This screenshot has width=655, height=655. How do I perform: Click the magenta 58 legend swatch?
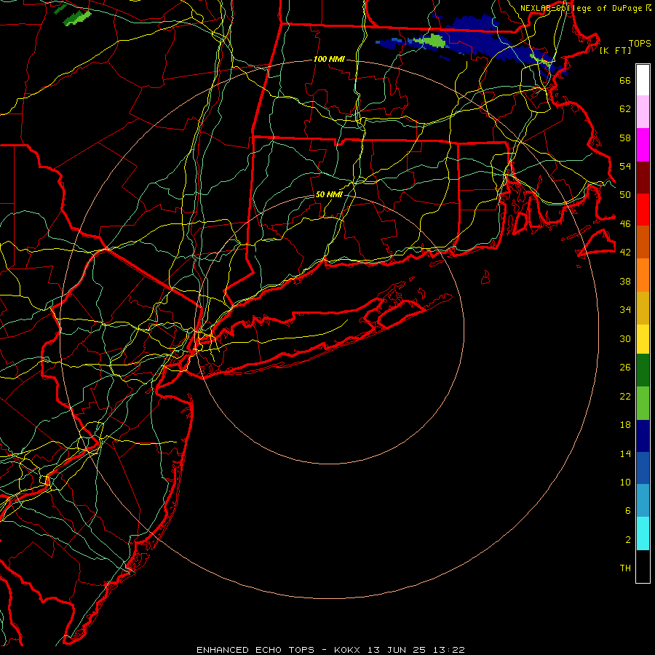643,145
